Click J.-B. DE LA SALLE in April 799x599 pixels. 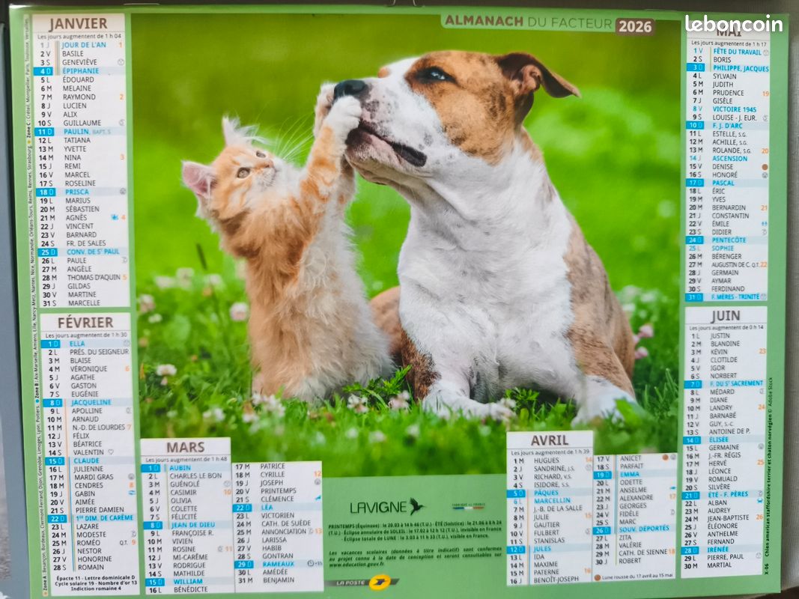pos(558,508)
